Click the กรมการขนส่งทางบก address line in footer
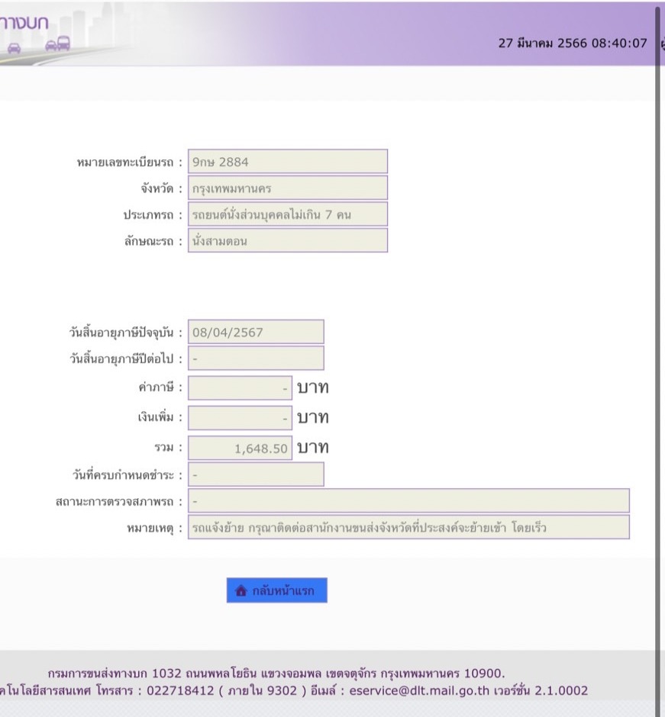This screenshot has height=717, width=665. click(276, 674)
